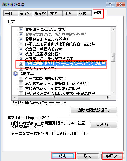Switch to the 安全性 tab
The height and width of the screenshot is (161, 127).
(26, 14)
